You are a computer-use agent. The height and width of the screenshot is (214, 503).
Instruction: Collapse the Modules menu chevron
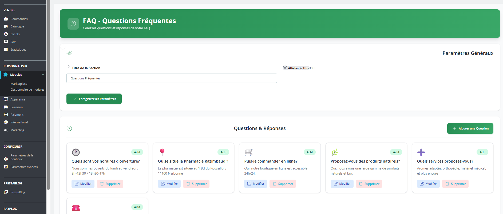point(43,75)
